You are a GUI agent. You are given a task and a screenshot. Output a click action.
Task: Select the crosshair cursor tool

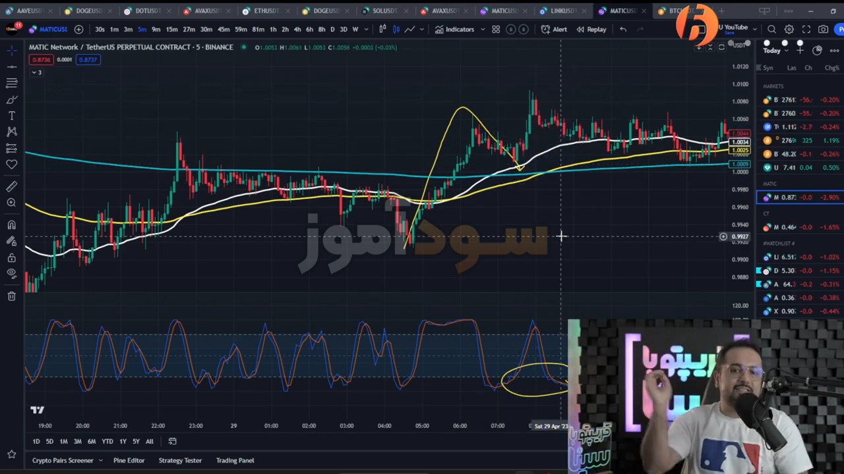click(12, 51)
